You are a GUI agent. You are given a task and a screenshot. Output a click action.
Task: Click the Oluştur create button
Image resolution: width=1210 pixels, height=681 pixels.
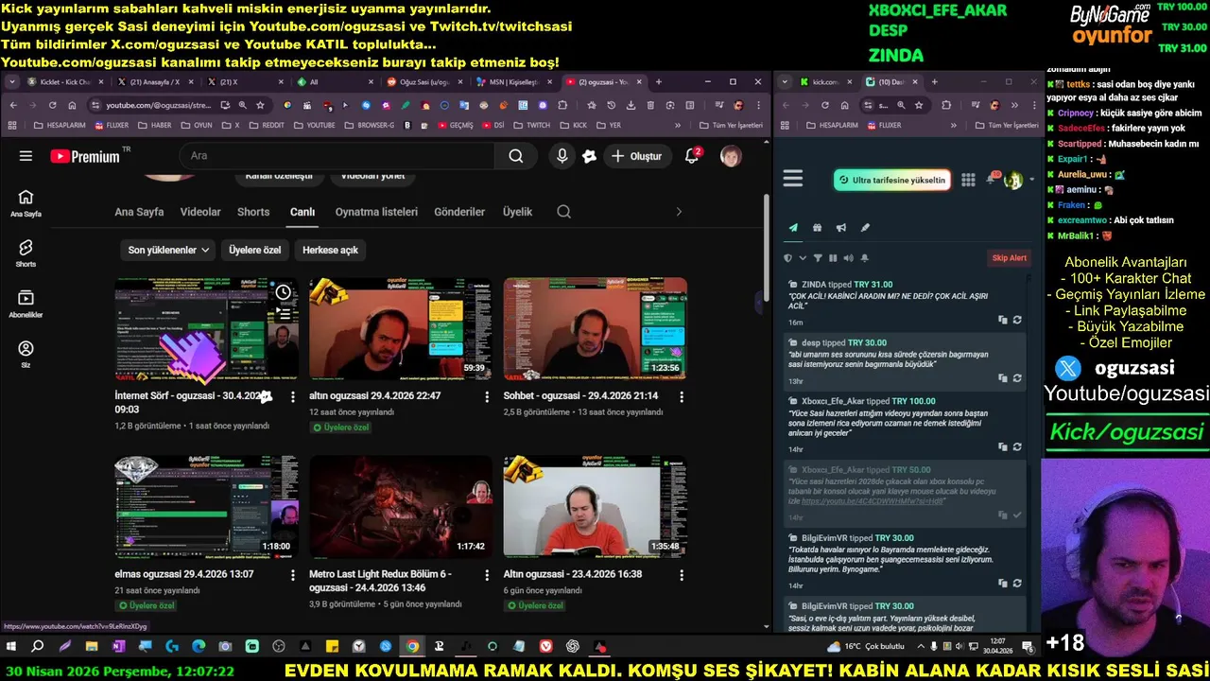coord(637,156)
